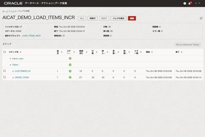The height and width of the screenshot is (137, 205).
Task: Click job title AICAT_DEMO_LOAD_ITEMS_INCR
Action: click(x=39, y=18)
